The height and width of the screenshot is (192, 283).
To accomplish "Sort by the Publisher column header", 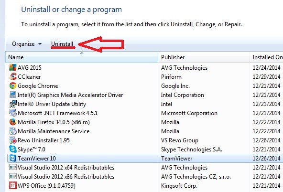I will coord(204,57).
